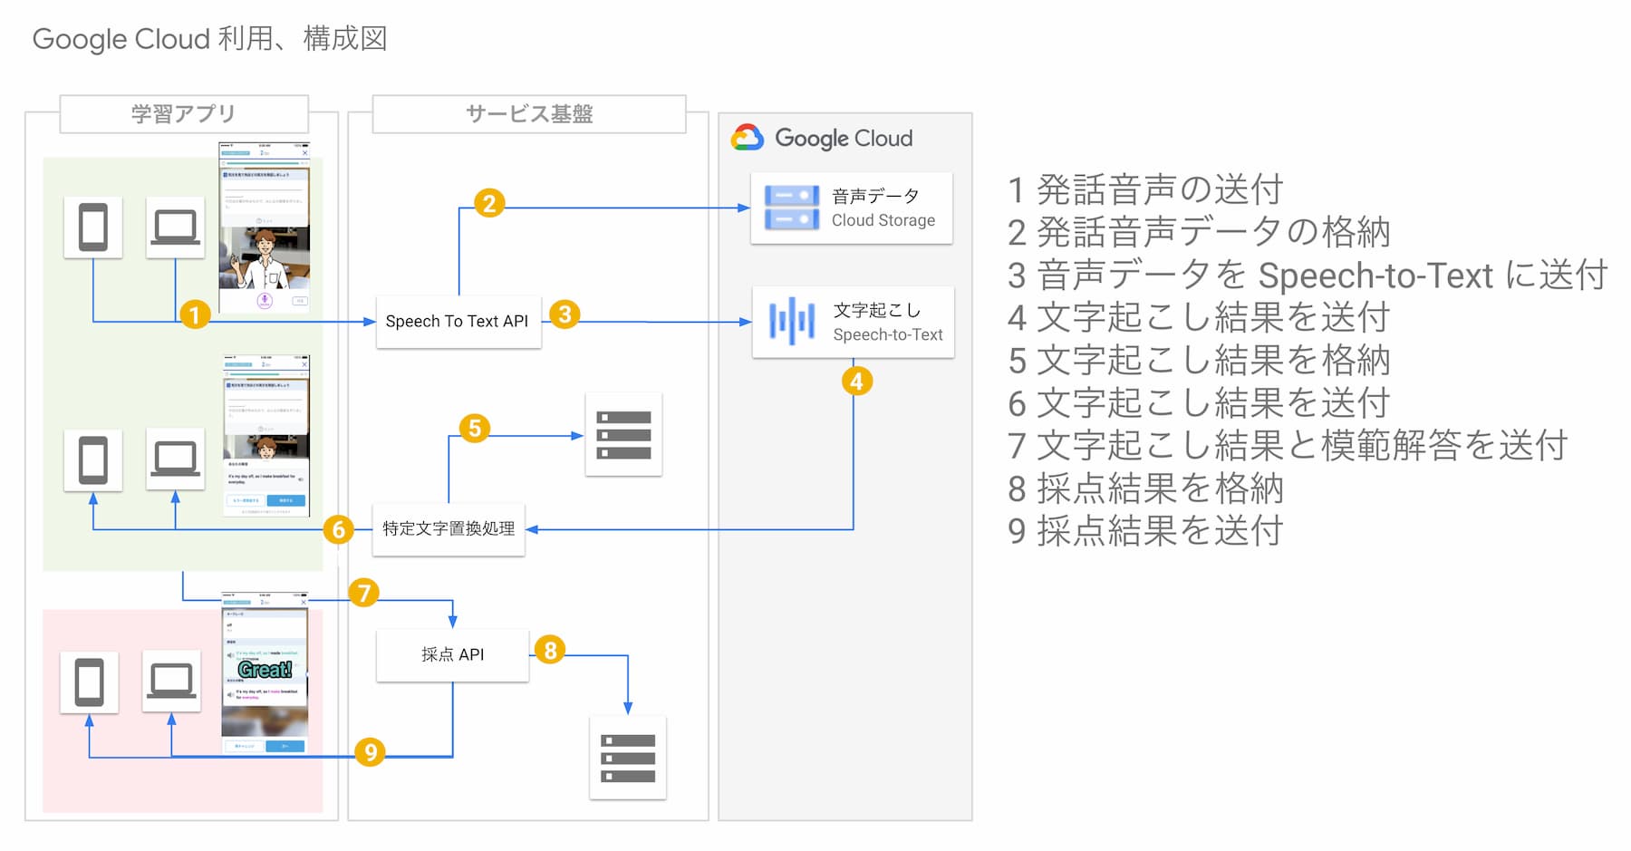
Task: Select the server icon below marker 8
Action: coord(627,758)
